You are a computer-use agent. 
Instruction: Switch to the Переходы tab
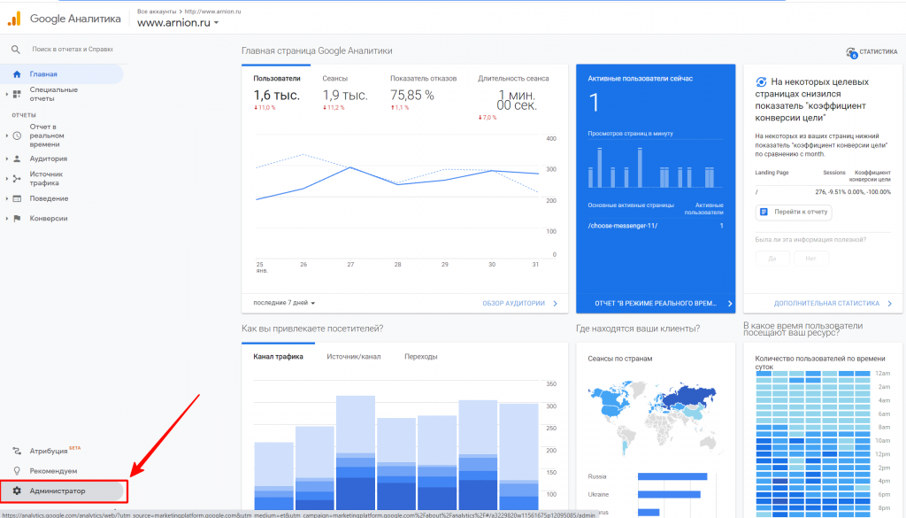[x=420, y=357]
